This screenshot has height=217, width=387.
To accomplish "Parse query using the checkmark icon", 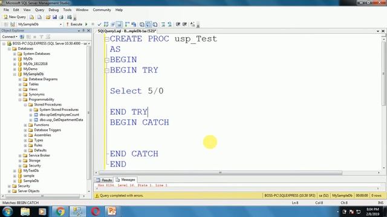I will coord(99,24).
